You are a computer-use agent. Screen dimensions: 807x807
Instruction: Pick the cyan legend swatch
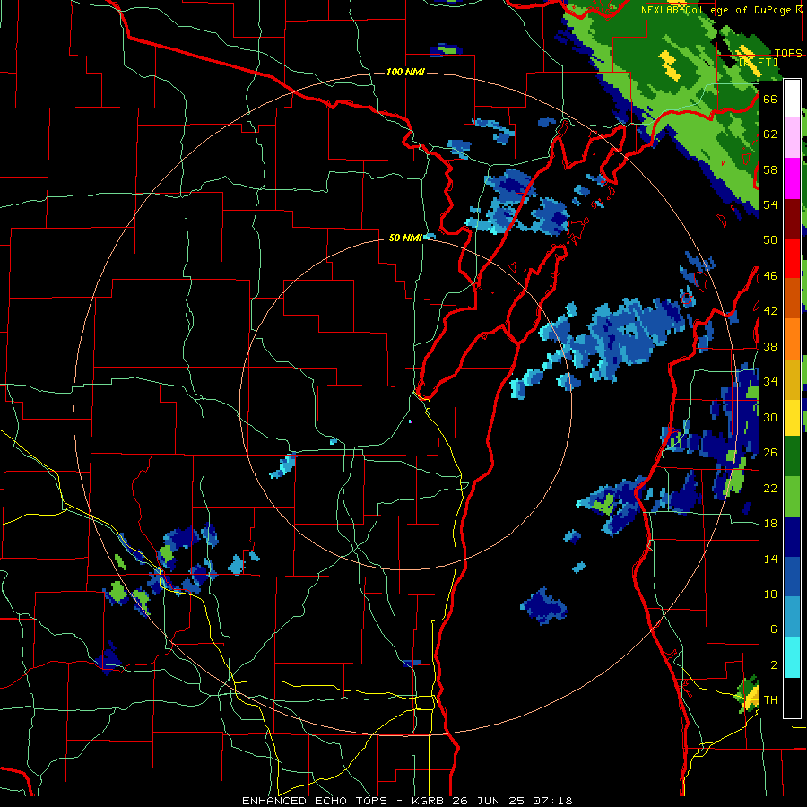click(x=792, y=657)
